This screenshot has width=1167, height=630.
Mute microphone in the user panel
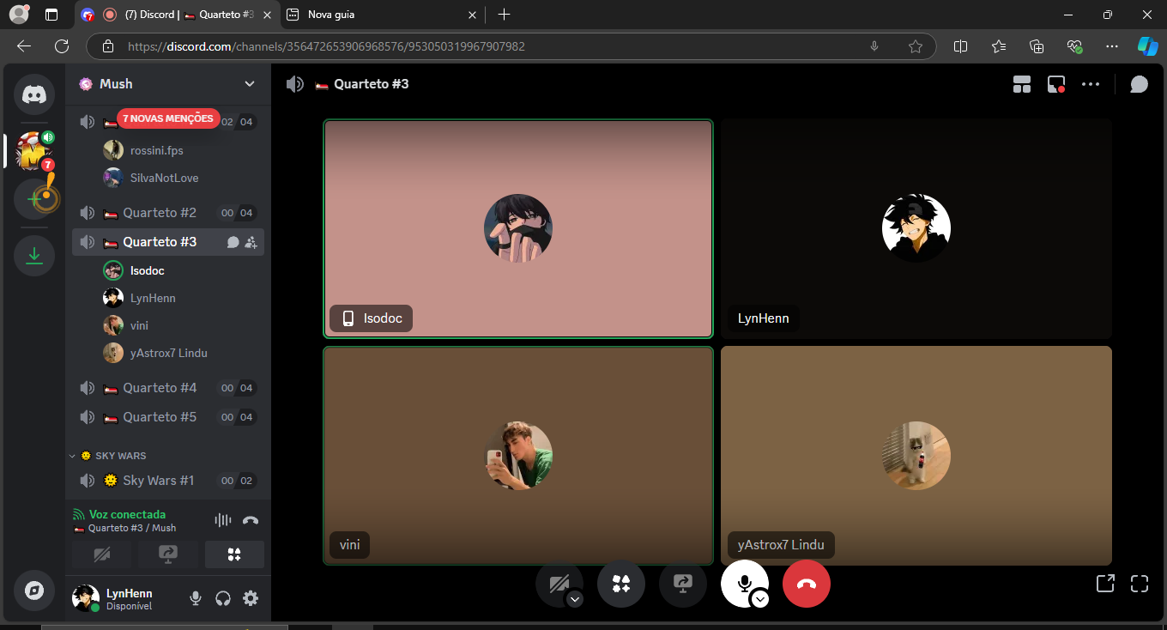tap(196, 598)
